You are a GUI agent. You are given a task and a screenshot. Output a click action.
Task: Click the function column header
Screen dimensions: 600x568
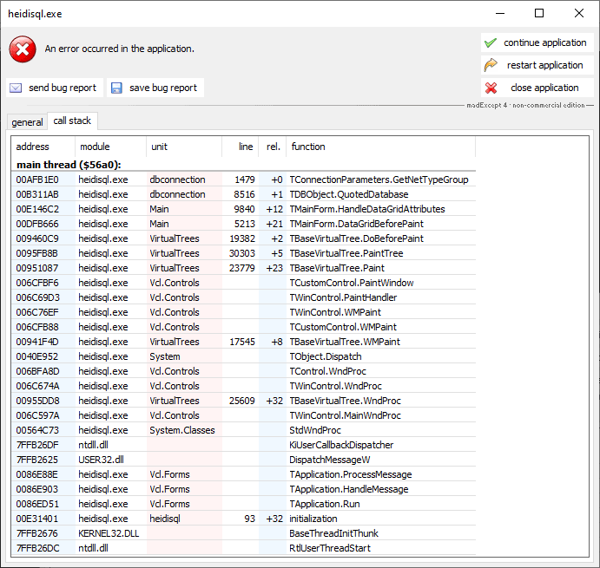pos(380,147)
